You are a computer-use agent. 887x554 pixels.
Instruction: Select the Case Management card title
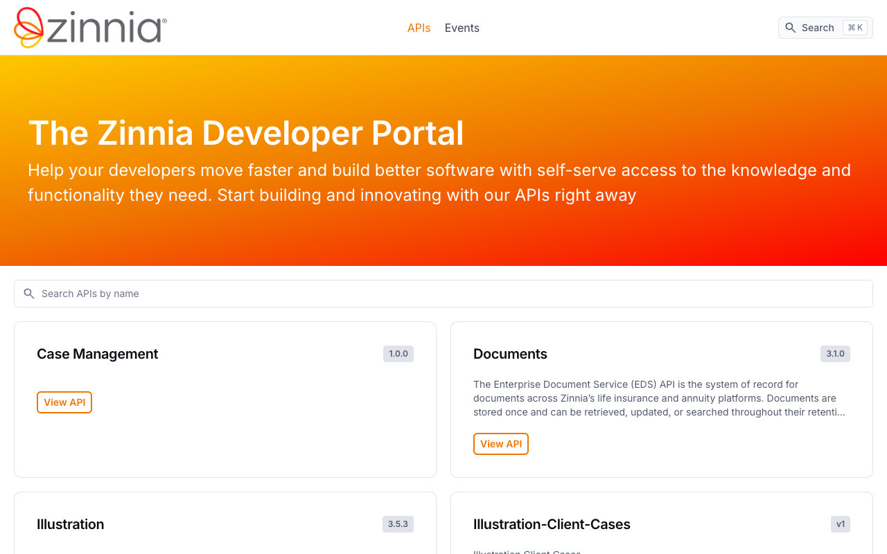[98, 354]
